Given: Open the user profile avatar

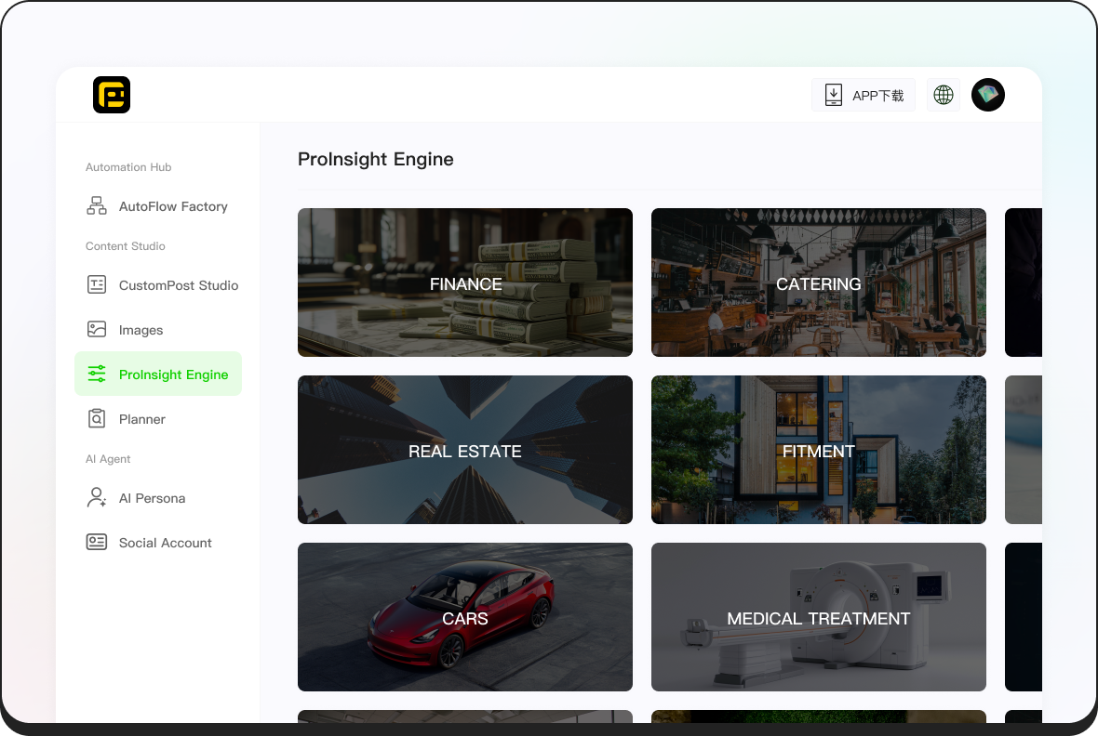Looking at the screenshot, I should (x=987, y=95).
